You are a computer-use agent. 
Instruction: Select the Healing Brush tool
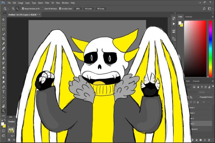click(x=4, y=49)
